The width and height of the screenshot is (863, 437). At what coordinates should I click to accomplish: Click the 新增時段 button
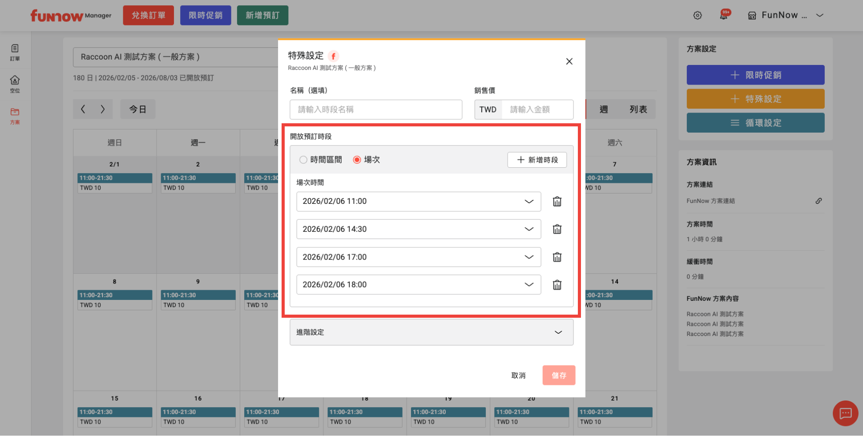(537, 160)
